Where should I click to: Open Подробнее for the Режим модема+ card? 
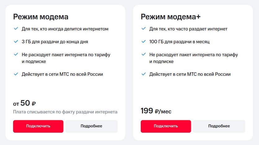pyautogui.click(x=219, y=126)
